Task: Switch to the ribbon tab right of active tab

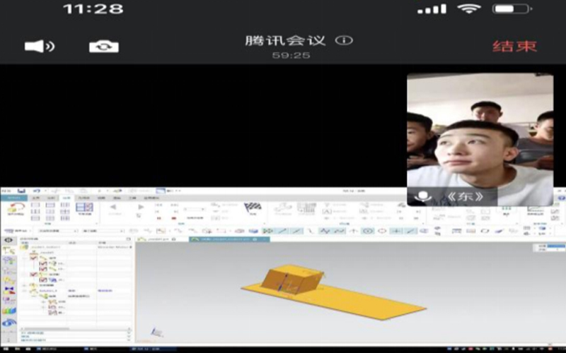Action: pos(84,198)
